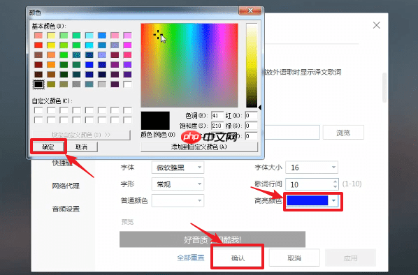Select 音频设置 in the settings sidebar
Viewport: 418px width, 275px height.
tap(66, 209)
